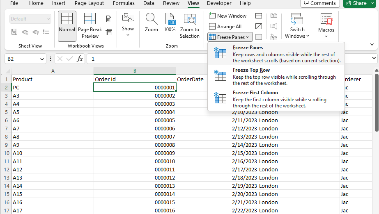The image size is (379, 214).
Task: Click the Page Layout view icon
Action: pyautogui.click(x=109, y=19)
